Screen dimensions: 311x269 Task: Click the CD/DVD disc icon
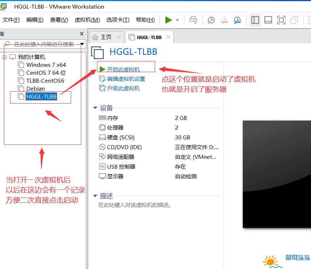102,147
